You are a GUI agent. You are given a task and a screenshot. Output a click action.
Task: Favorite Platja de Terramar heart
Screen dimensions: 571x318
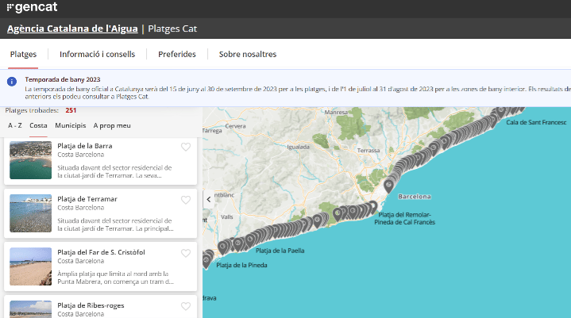186,200
